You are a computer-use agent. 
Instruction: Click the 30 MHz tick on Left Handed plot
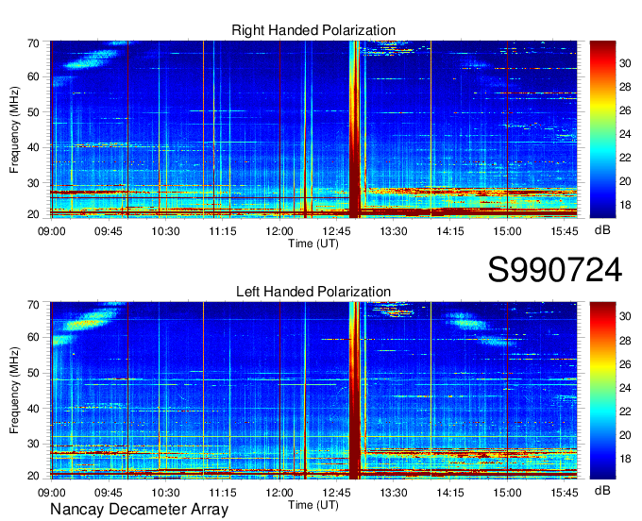[33, 444]
